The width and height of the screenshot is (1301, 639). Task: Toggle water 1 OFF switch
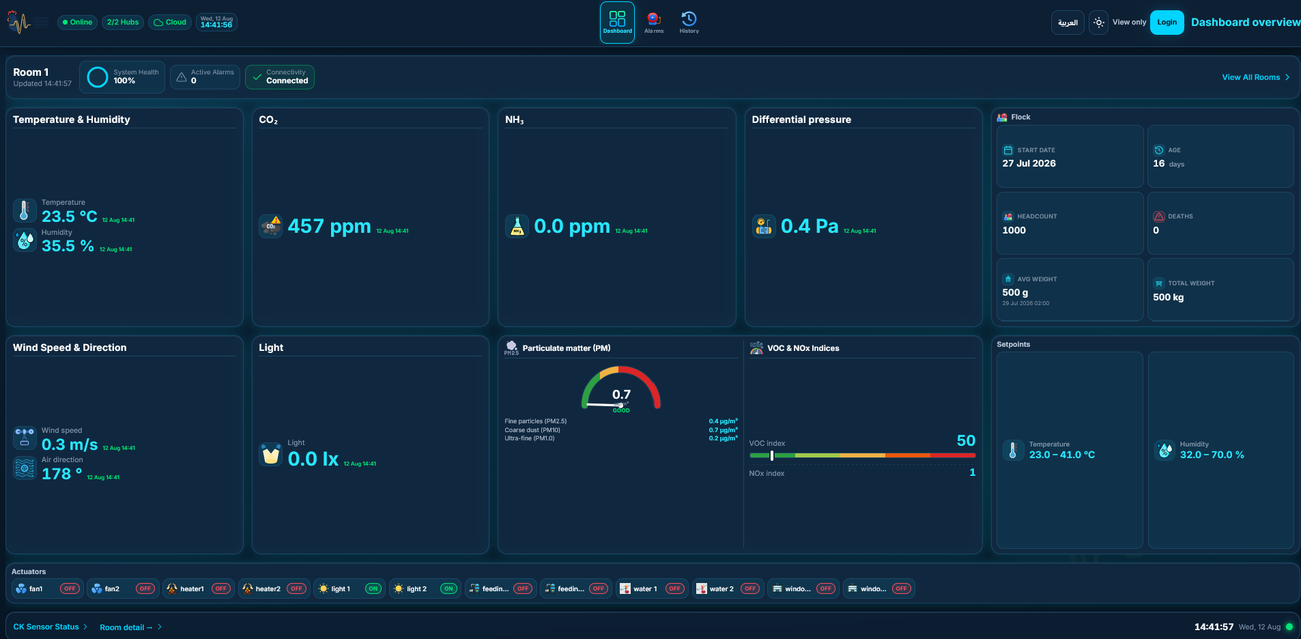pyautogui.click(x=674, y=588)
